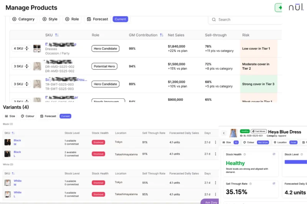This screenshot has height=204, width=307.
Task: Click the Black M variant thumbnail
Action: [8, 142]
